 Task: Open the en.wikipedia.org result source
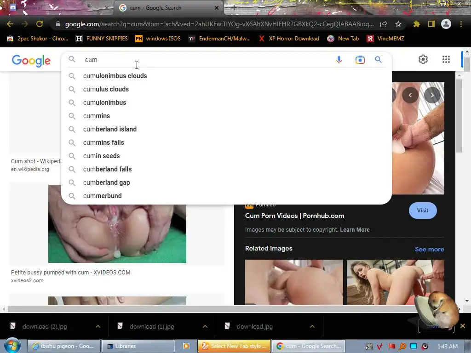pyautogui.click(x=30, y=169)
